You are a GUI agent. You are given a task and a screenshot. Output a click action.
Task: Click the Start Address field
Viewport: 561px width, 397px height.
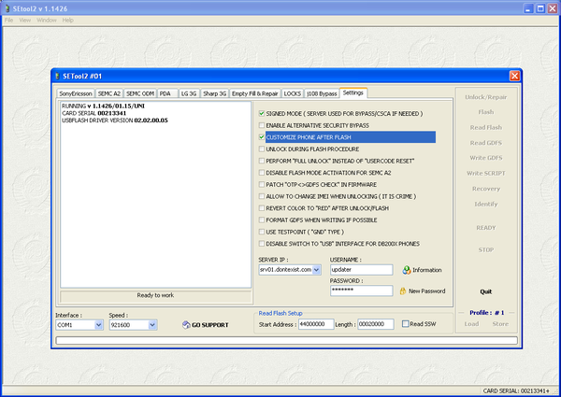coord(314,324)
